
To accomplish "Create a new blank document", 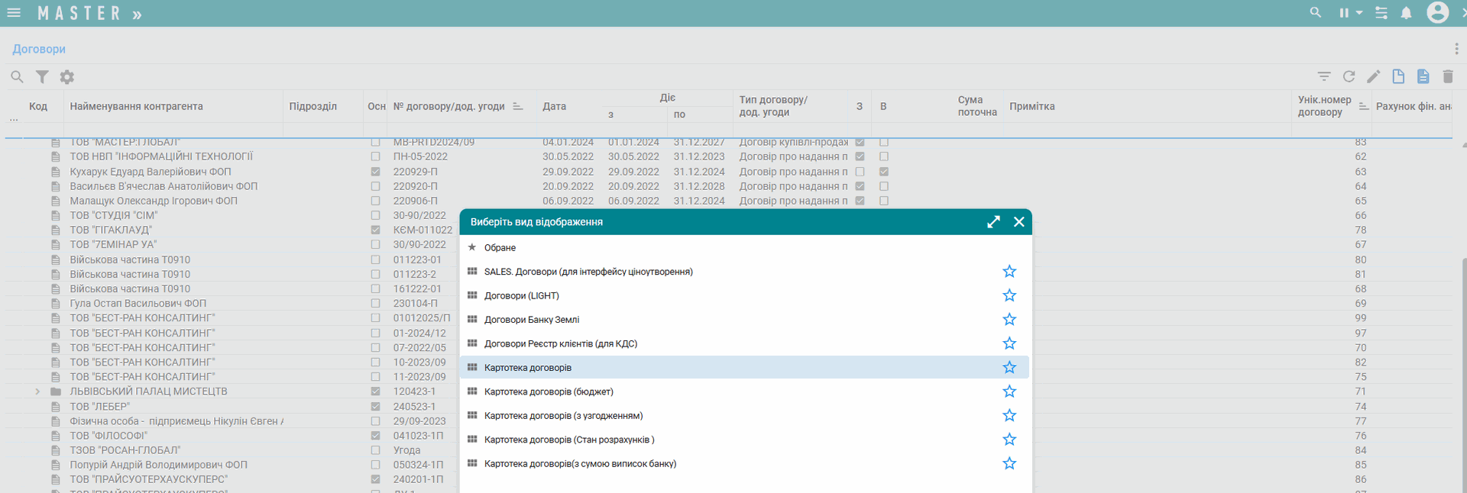I will 1398,76.
